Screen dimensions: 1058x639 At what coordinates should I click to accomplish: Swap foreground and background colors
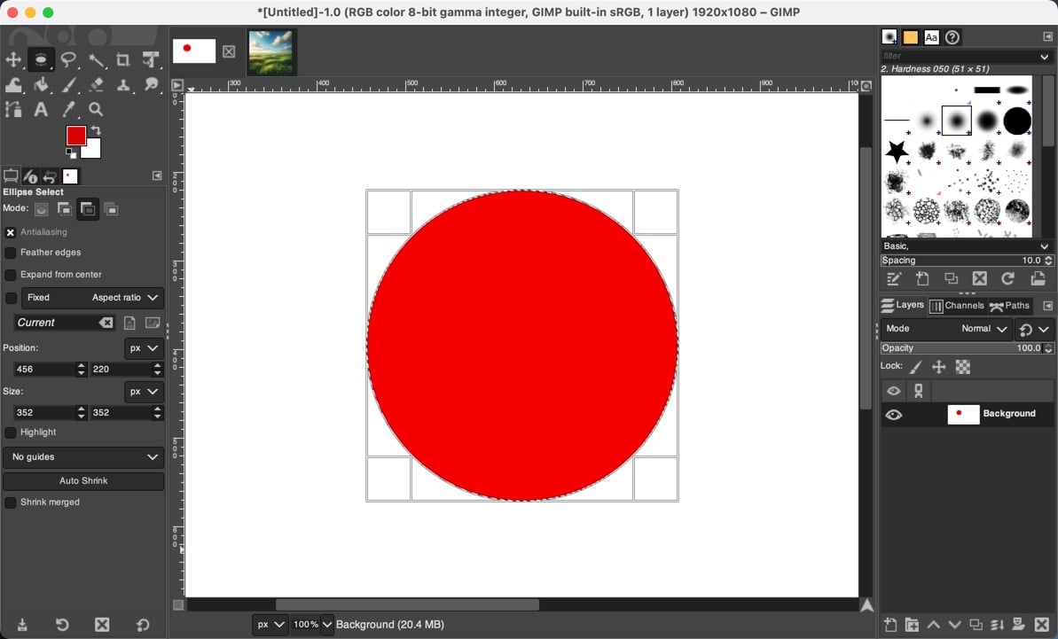96,130
